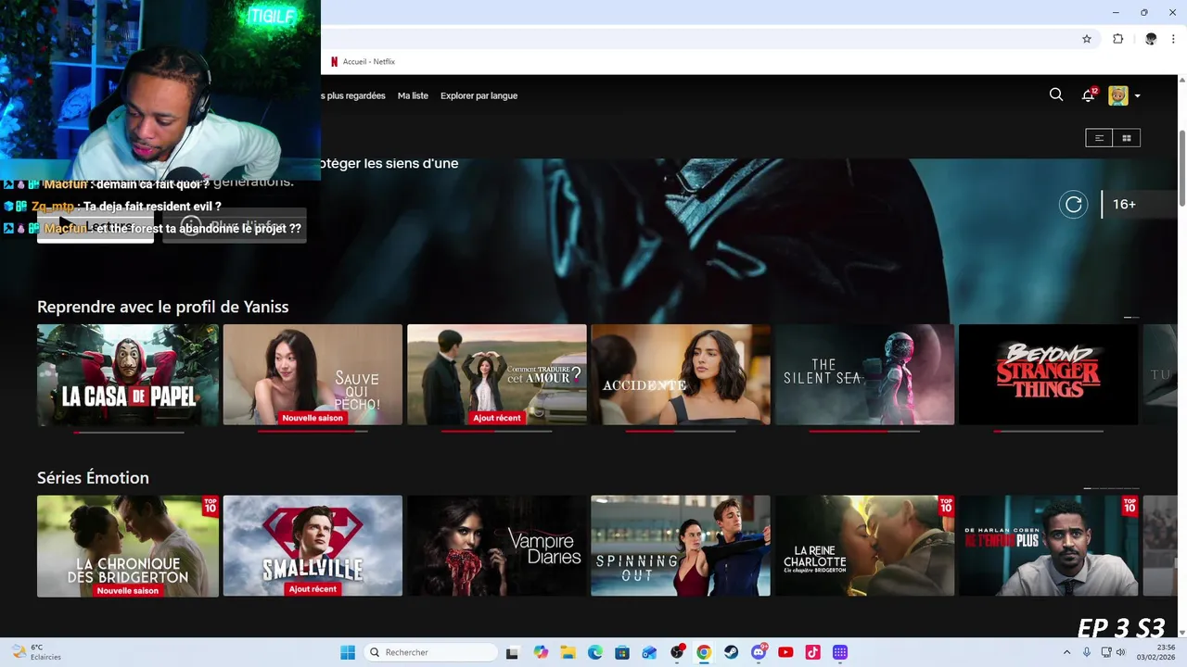
Task: Resume Sauve qui pêcho thumbnail
Action: (313, 374)
